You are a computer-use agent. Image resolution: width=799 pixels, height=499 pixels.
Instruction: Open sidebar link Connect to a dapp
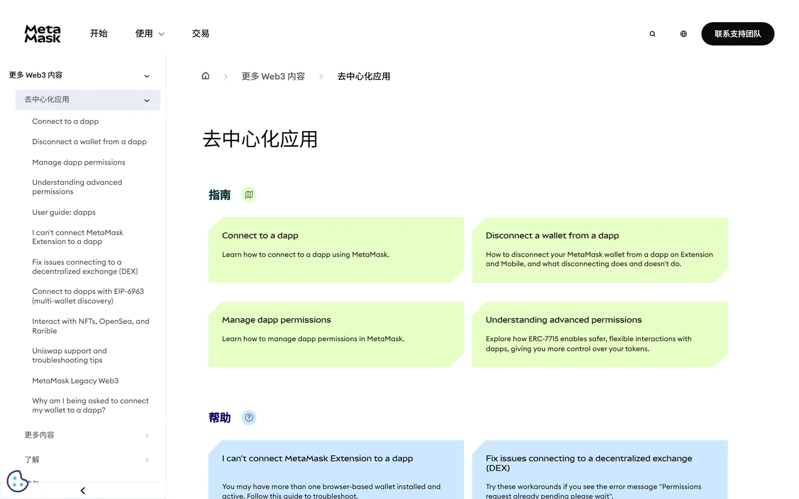66,121
